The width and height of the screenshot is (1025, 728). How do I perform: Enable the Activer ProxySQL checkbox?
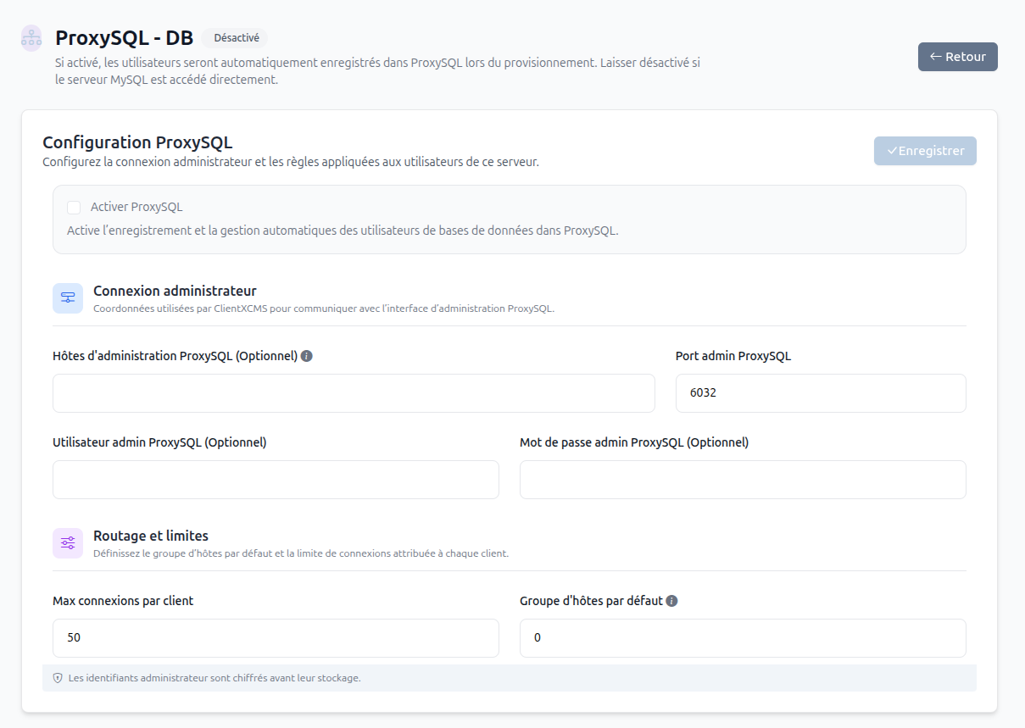point(74,208)
